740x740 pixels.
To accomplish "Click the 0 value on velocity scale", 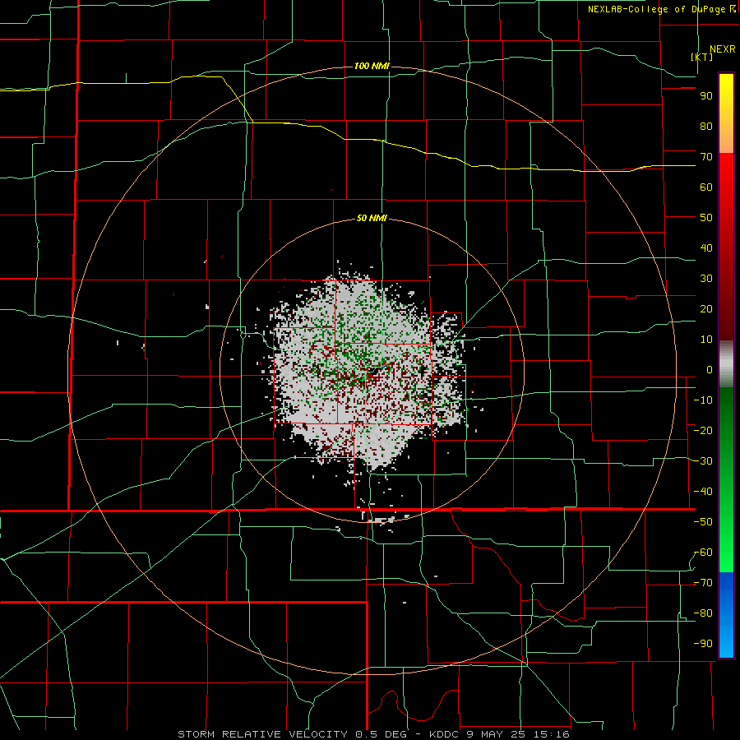I will 710,369.
